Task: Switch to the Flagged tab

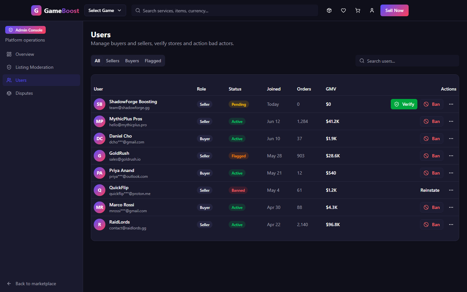Action: [153, 61]
